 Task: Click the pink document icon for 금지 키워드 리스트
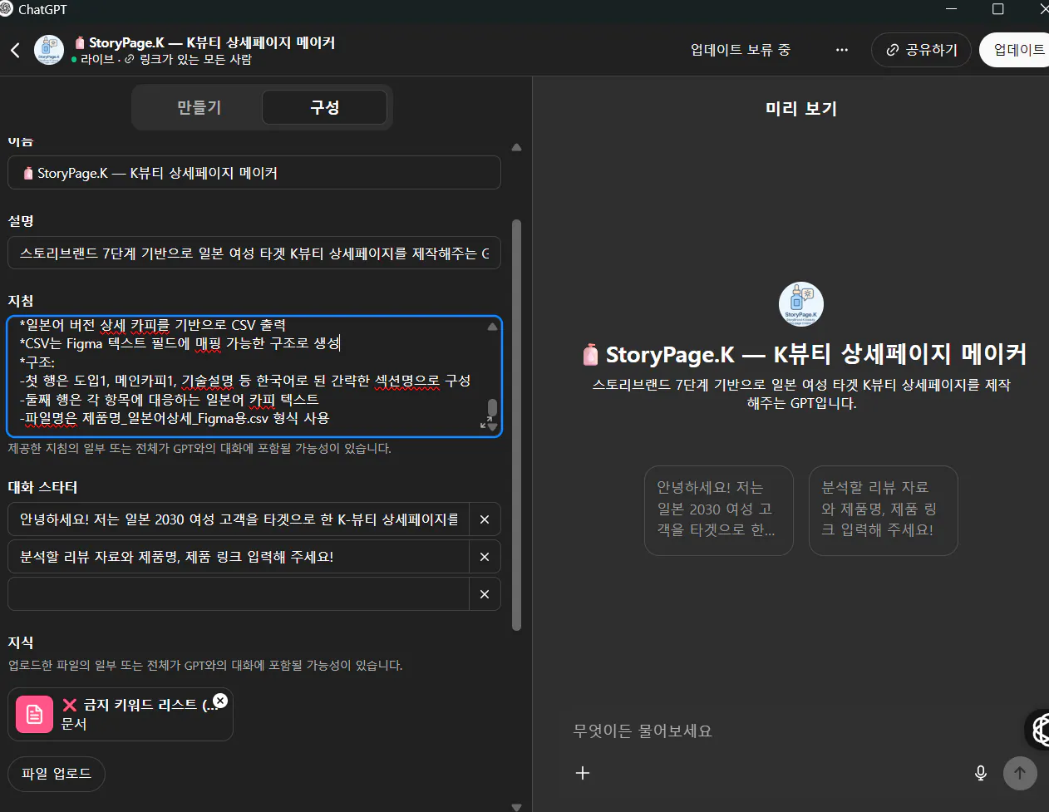pyautogui.click(x=34, y=714)
